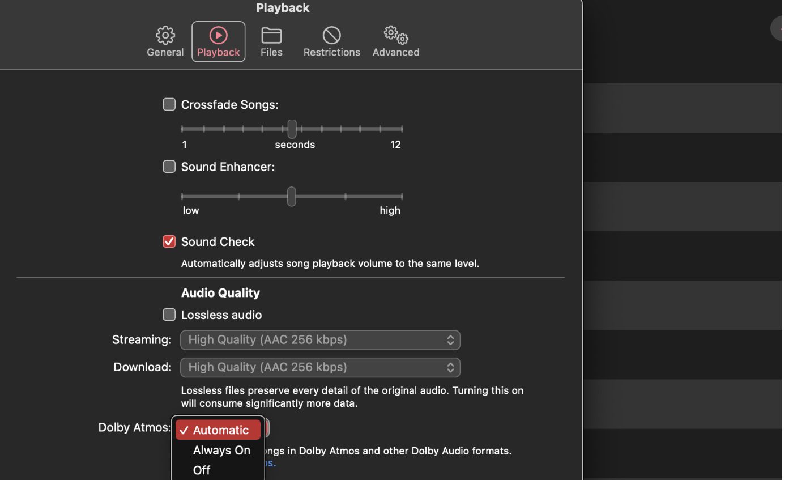Turn on the Lossless audio checkbox
This screenshot has width=793, height=480.
169,315
